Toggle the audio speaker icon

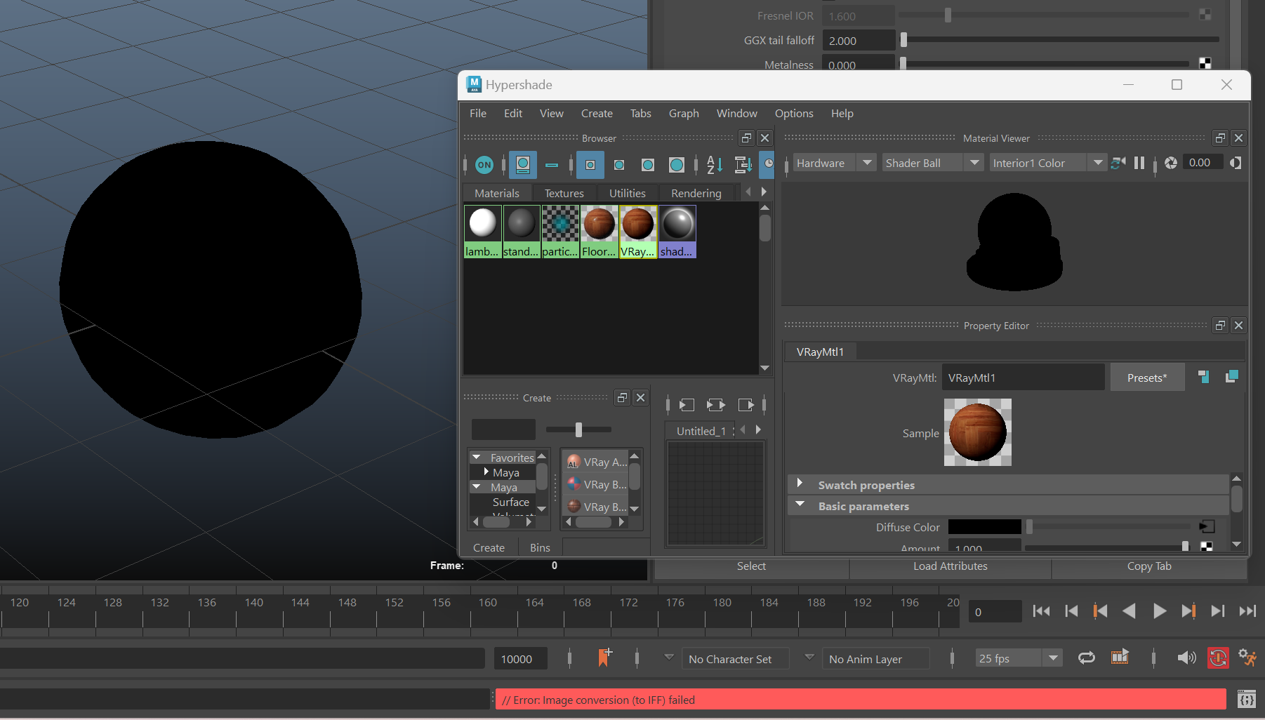click(1186, 658)
